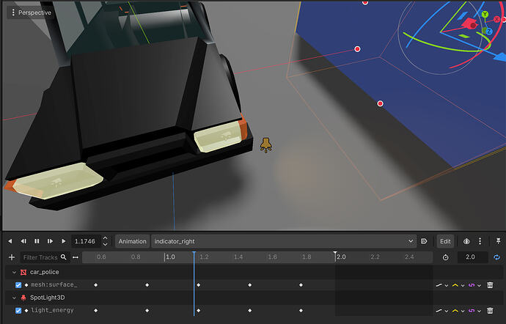Click the red X axis gizmo circle

[497, 19]
